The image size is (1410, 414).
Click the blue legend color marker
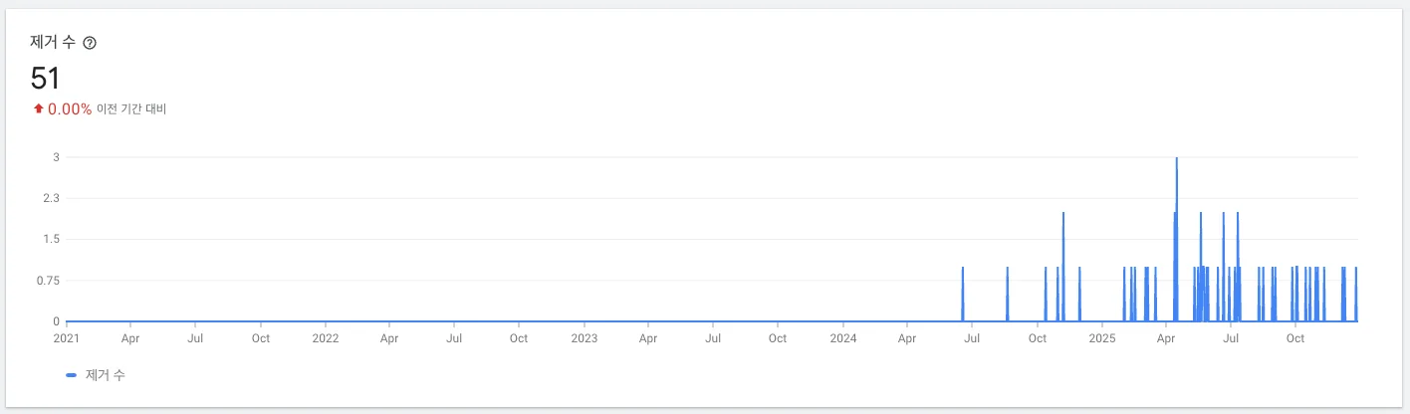coord(71,375)
